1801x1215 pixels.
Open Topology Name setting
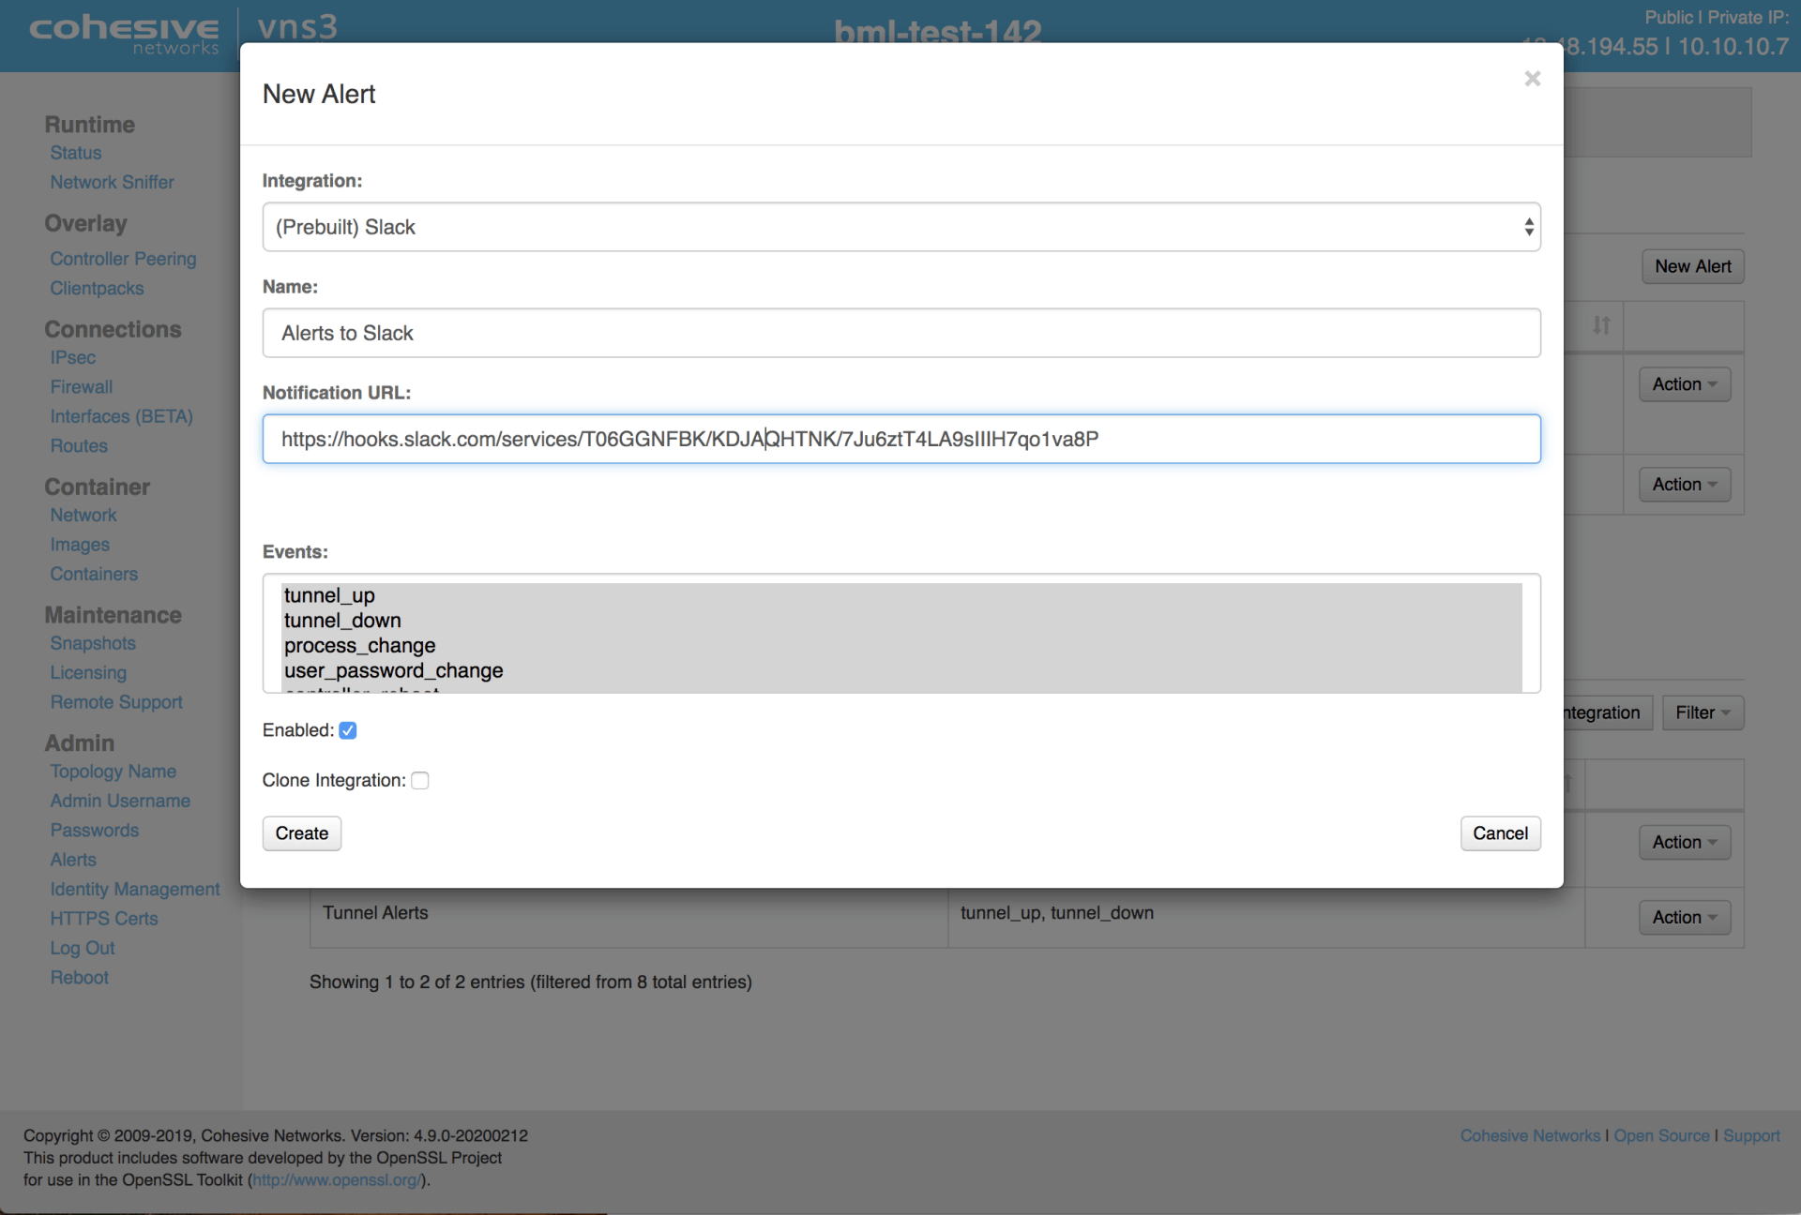pyautogui.click(x=114, y=772)
